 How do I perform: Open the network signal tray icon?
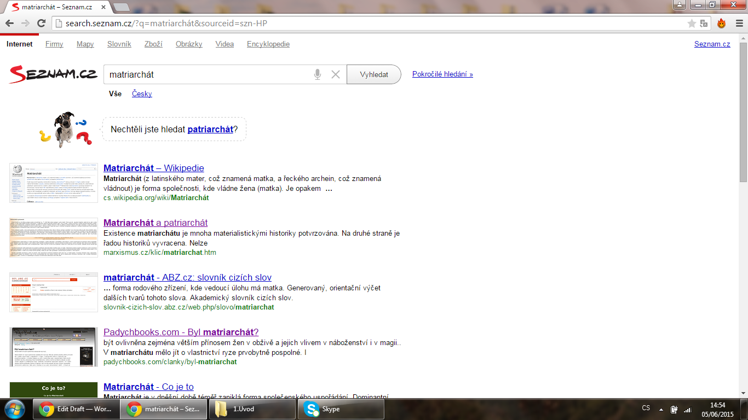point(688,409)
